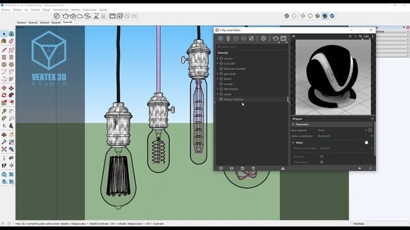
Task: Select the Orbit tool
Action: tap(4, 135)
